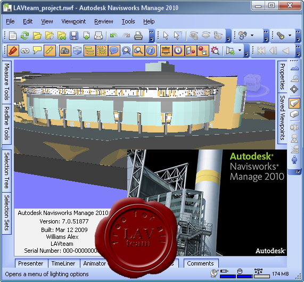This screenshot has height=282, width=304.
Task: Click the Clash Detective starburst icon
Action: tap(215, 51)
